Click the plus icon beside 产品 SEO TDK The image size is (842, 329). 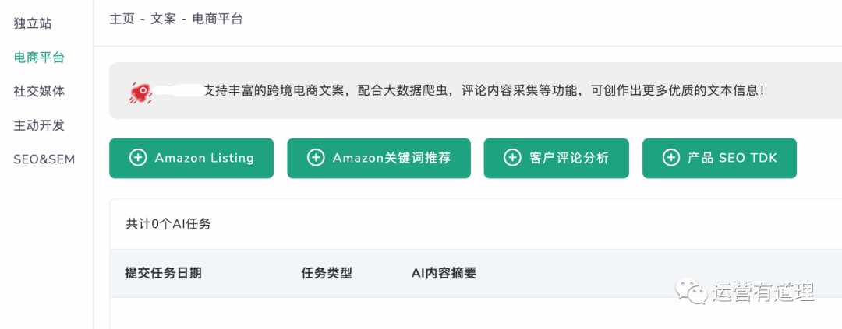click(671, 158)
